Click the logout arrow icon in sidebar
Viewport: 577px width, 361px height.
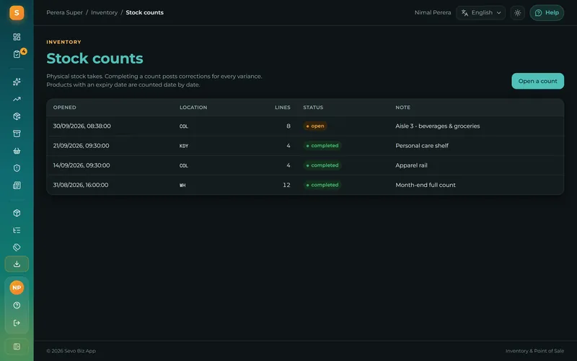tap(17, 323)
